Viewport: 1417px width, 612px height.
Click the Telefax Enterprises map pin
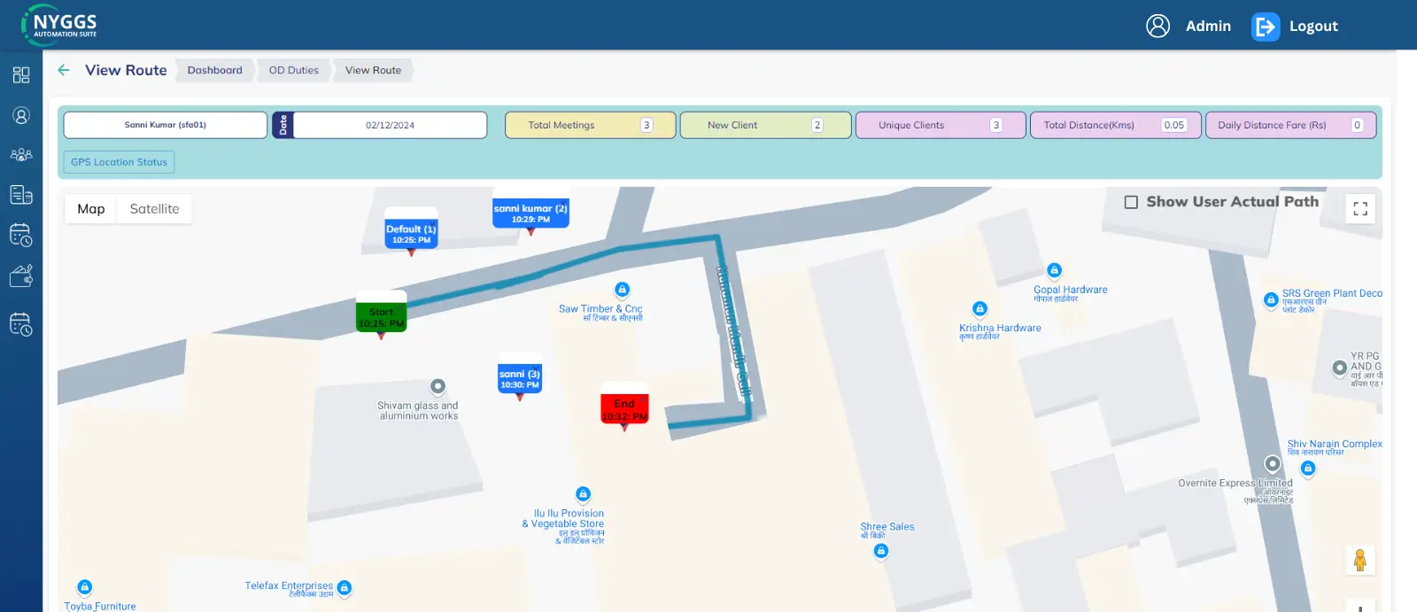point(345,588)
